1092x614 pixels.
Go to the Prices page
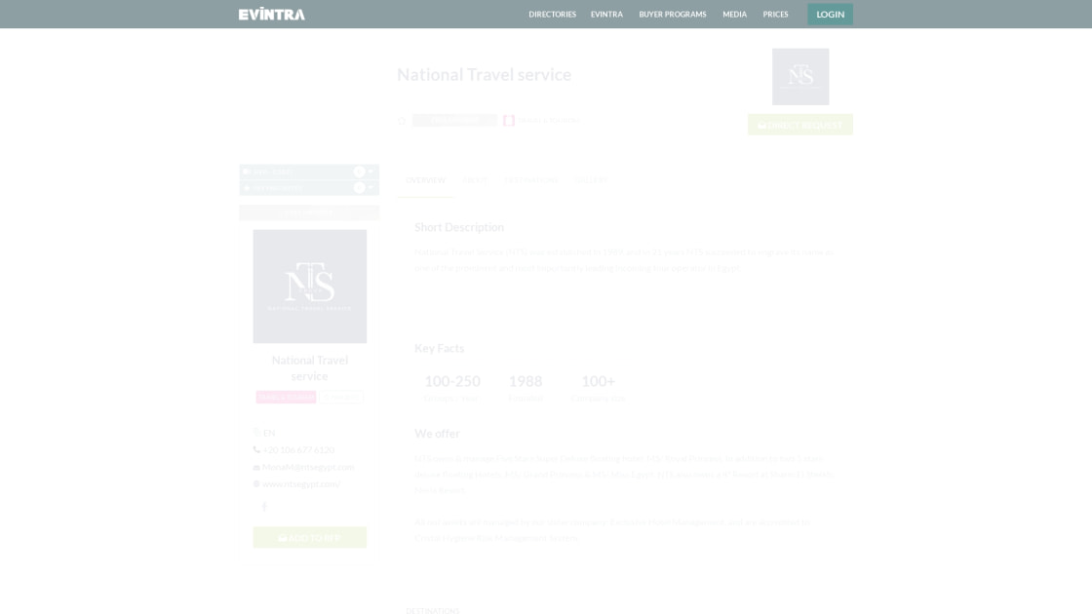click(x=775, y=15)
